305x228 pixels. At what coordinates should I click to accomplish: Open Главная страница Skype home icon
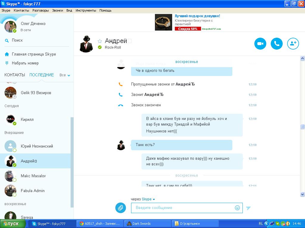click(7, 54)
